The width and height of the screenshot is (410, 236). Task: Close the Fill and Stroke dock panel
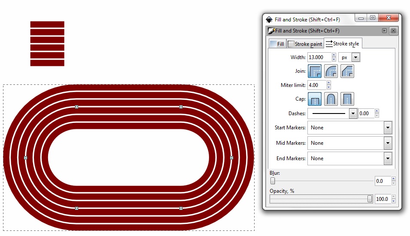(x=393, y=30)
